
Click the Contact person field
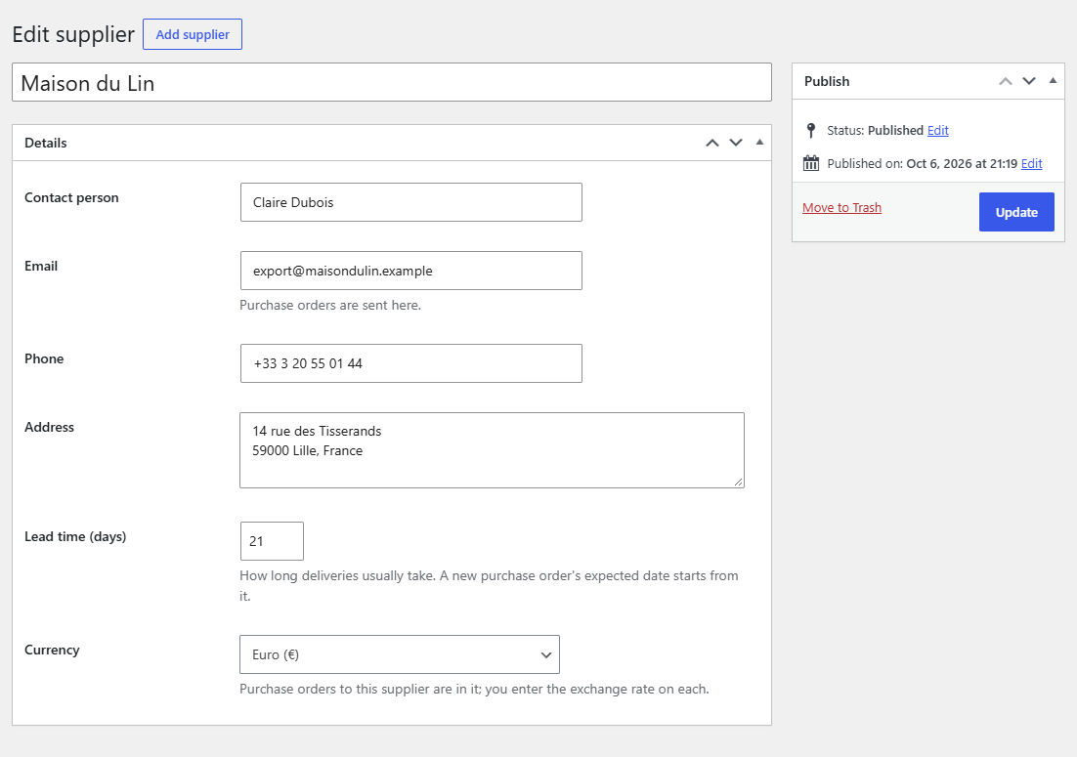[x=411, y=202]
